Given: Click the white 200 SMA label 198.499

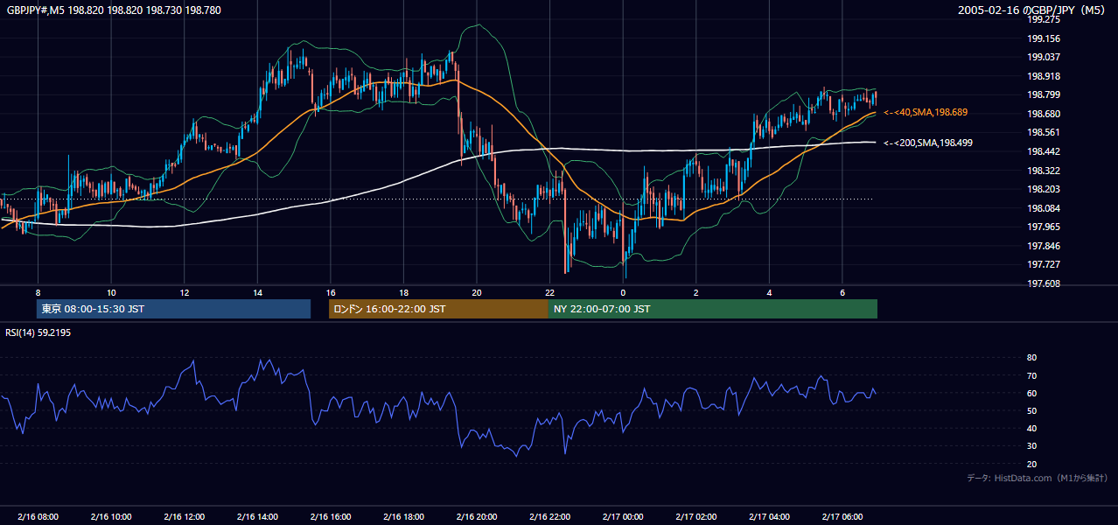Looking at the screenshot, I should (x=928, y=143).
